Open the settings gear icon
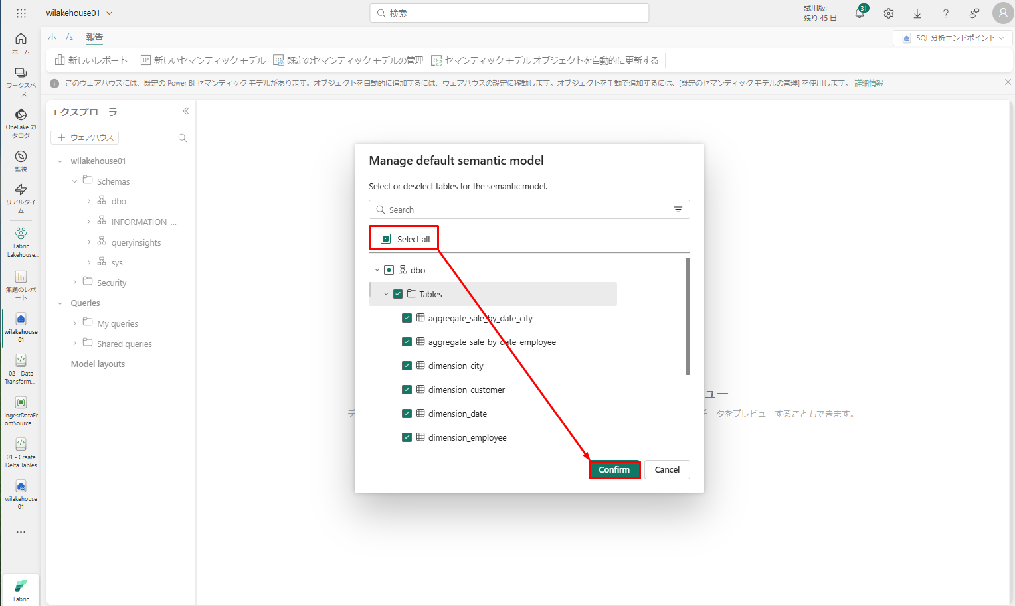The image size is (1015, 606). (889, 13)
